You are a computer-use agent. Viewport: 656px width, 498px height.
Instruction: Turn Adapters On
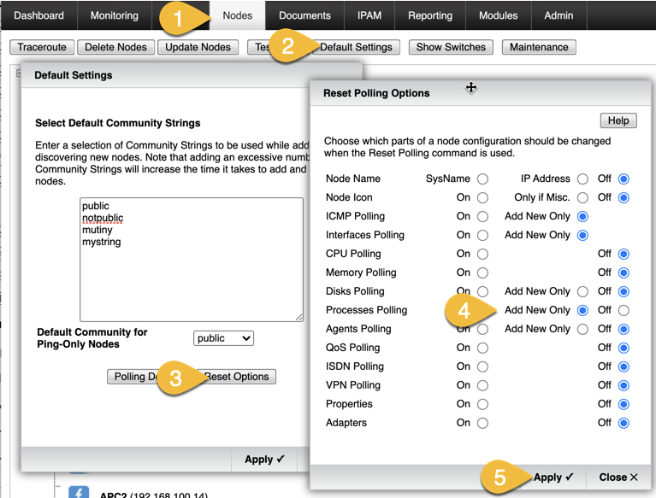(482, 423)
